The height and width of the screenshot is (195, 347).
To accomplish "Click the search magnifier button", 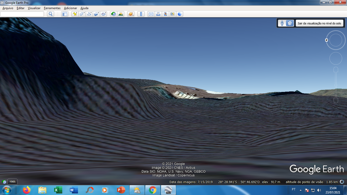I will [51, 14].
